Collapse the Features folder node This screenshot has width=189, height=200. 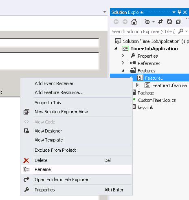(123, 70)
